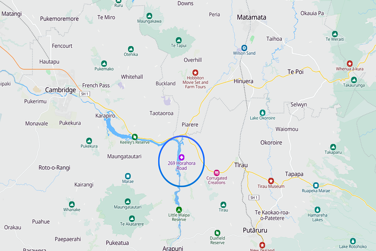The height and width of the screenshot is (251, 376).
Task: Select the Wilson Sand gear marker
Action: coord(244,48)
